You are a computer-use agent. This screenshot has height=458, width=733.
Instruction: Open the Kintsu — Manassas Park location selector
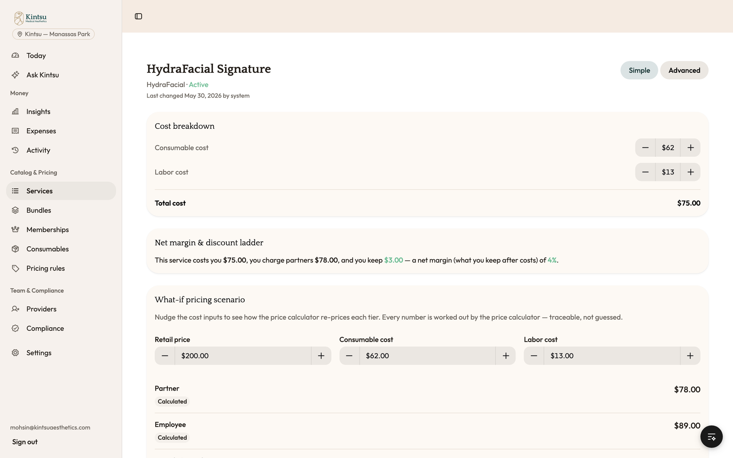(54, 34)
